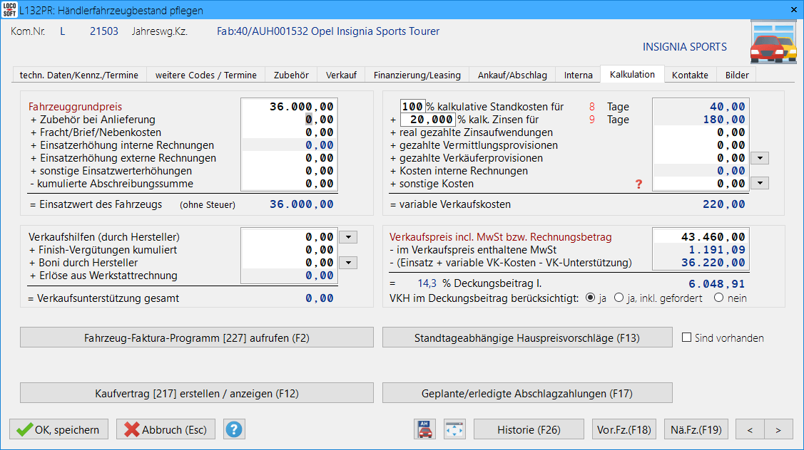This screenshot has width=804, height=450.
Task: Enable the 'Sind vorhanden' checkbox
Action: click(x=687, y=337)
